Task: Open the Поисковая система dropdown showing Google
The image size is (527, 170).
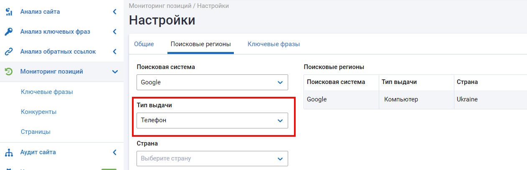Action: (212, 82)
